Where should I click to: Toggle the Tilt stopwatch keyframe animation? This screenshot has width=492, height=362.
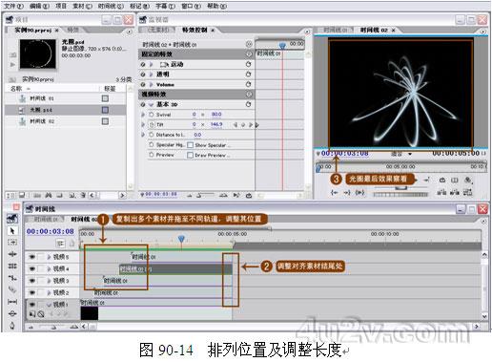[x=152, y=124]
